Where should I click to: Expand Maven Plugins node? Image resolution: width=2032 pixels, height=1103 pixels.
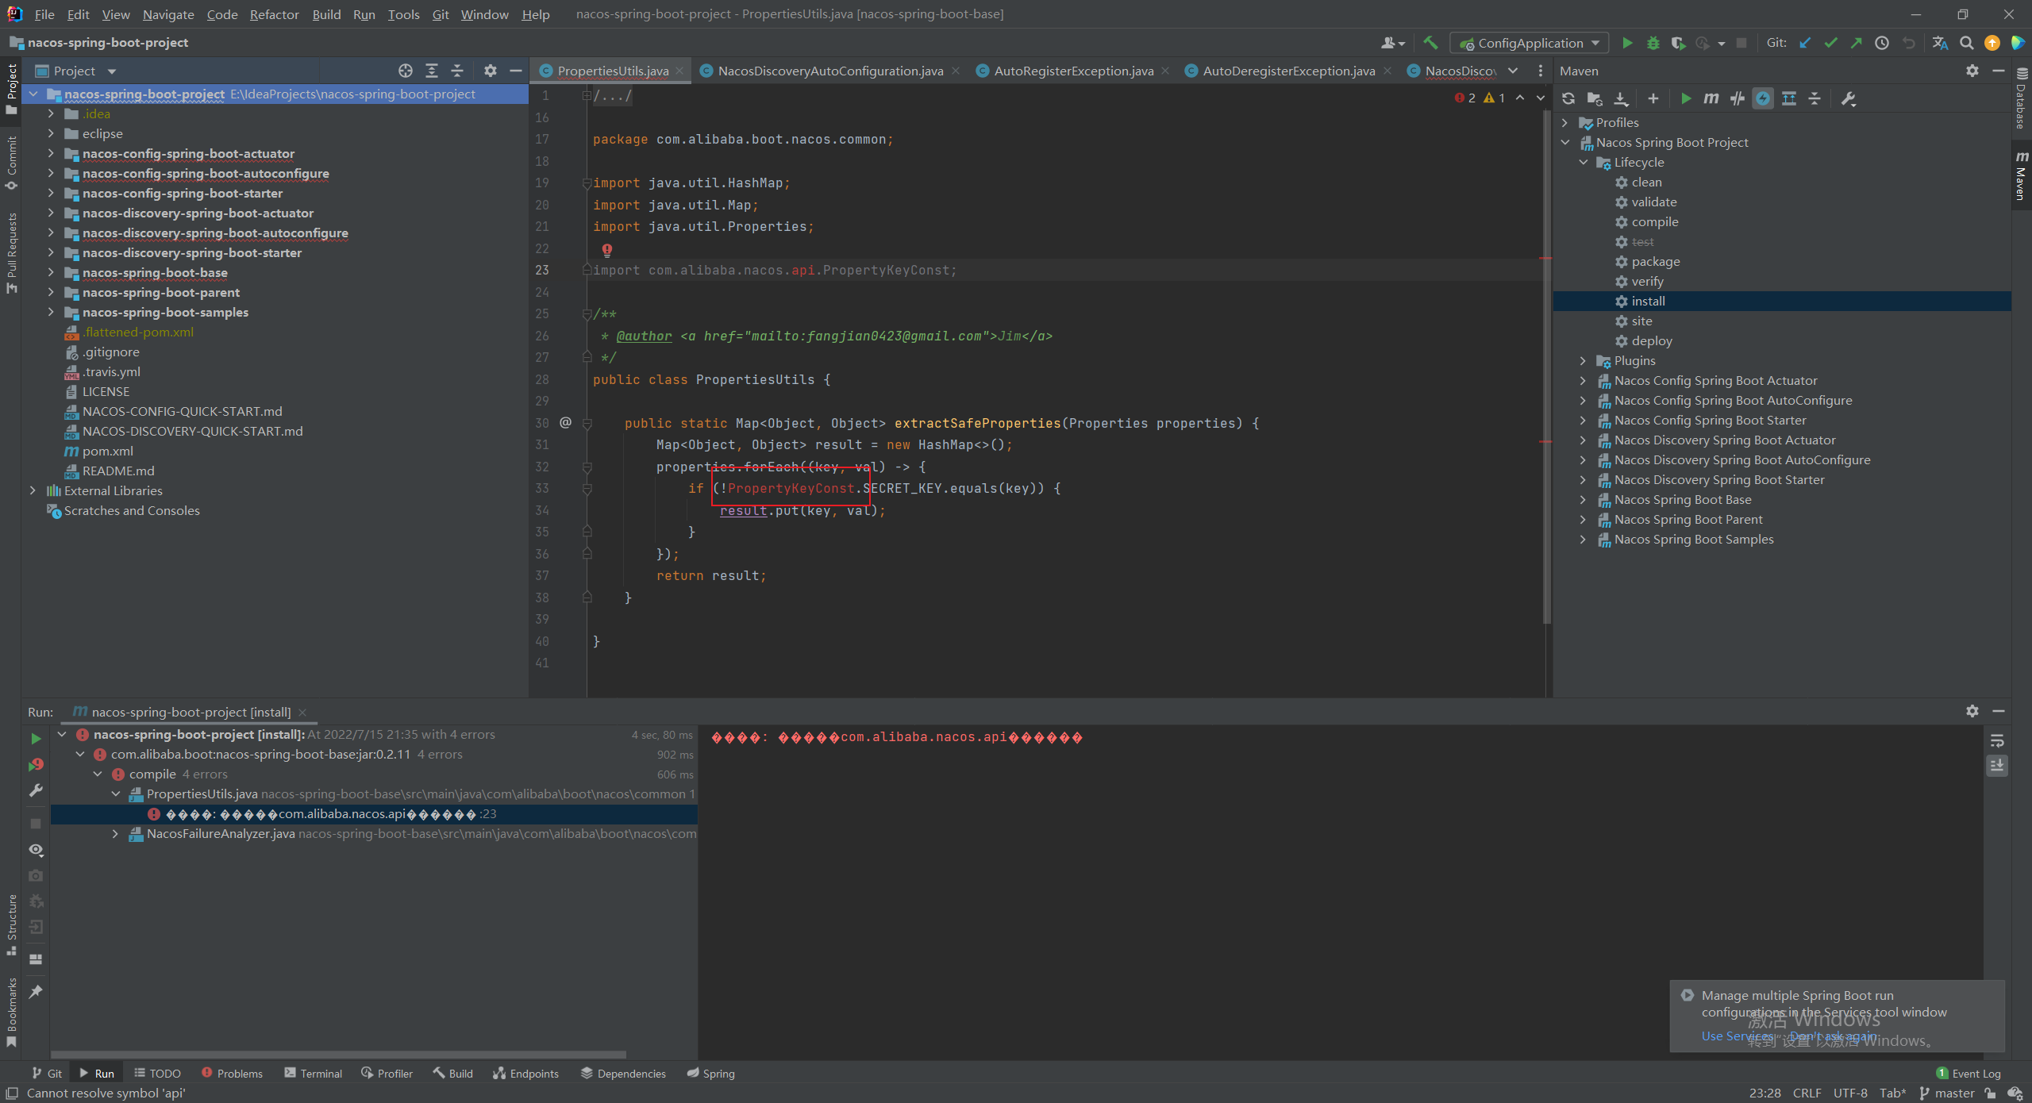pos(1584,360)
